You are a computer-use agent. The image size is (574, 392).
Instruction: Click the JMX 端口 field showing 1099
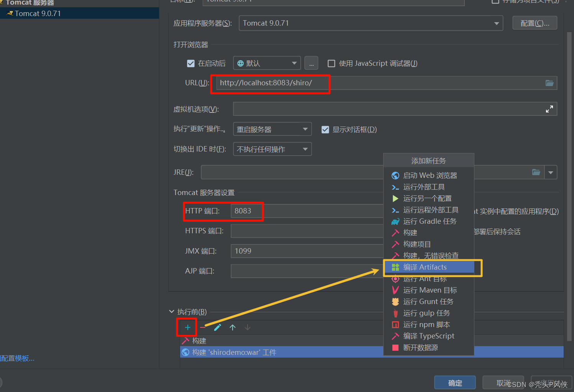pyautogui.click(x=307, y=251)
